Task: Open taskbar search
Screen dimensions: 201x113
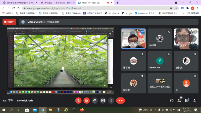Action: point(11,110)
